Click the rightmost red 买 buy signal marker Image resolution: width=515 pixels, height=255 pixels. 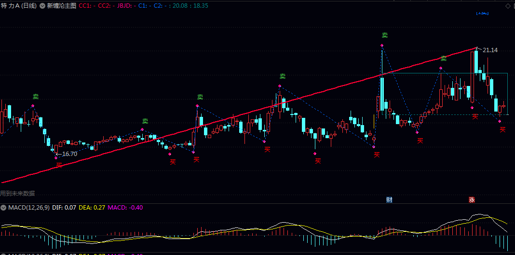[502, 129]
